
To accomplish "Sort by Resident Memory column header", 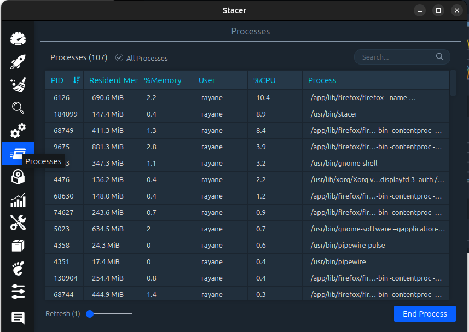I will tap(111, 80).
